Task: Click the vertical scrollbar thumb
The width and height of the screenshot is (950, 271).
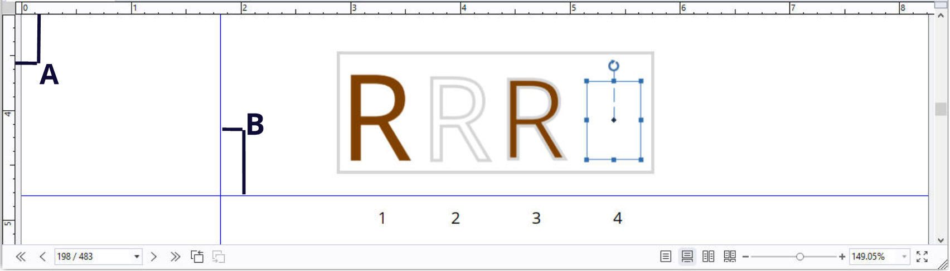Action: point(941,109)
